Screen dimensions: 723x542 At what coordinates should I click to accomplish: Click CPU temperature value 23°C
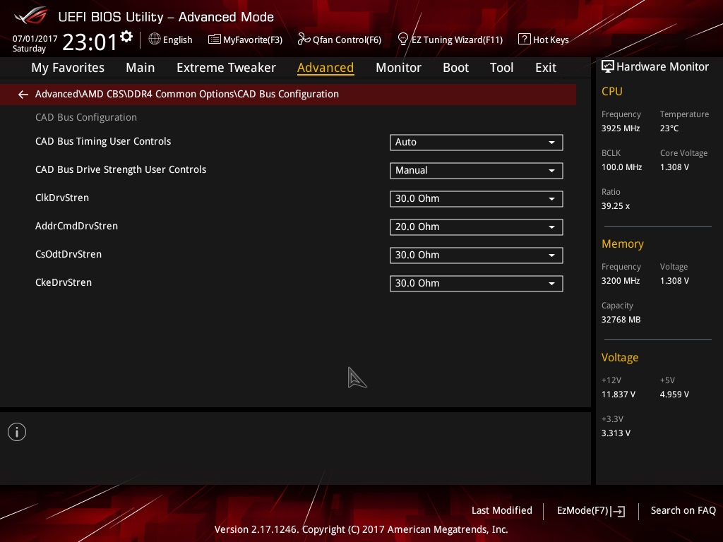tap(669, 128)
